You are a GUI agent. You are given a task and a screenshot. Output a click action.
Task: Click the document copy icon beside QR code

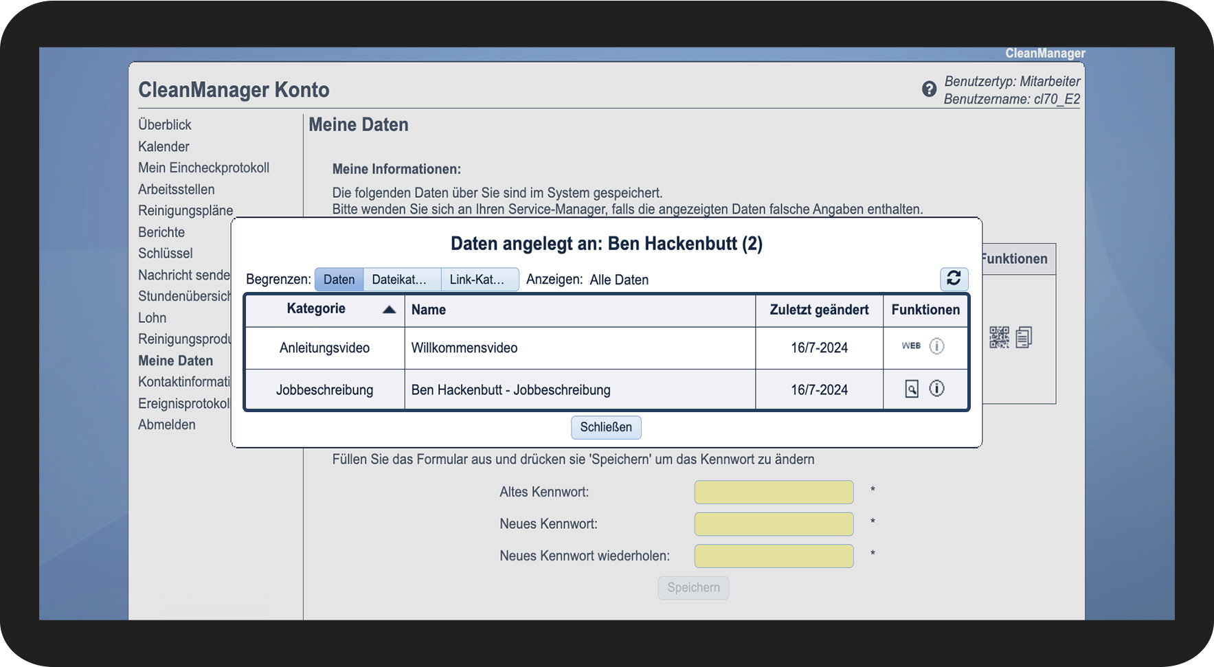coord(1024,337)
